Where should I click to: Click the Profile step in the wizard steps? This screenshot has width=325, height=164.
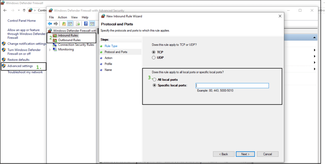coord(109,64)
